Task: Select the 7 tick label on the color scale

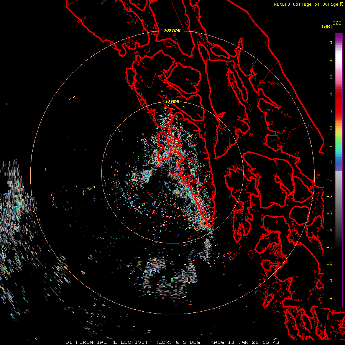Action: click(331, 43)
